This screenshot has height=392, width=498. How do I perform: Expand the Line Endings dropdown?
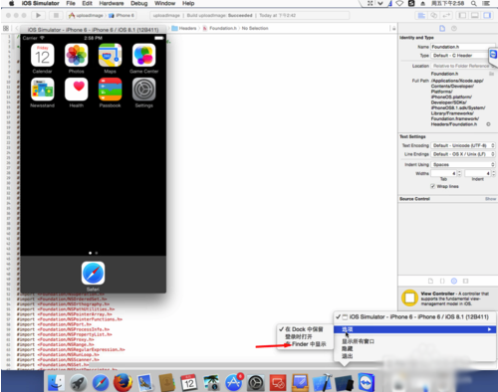pyautogui.click(x=463, y=154)
